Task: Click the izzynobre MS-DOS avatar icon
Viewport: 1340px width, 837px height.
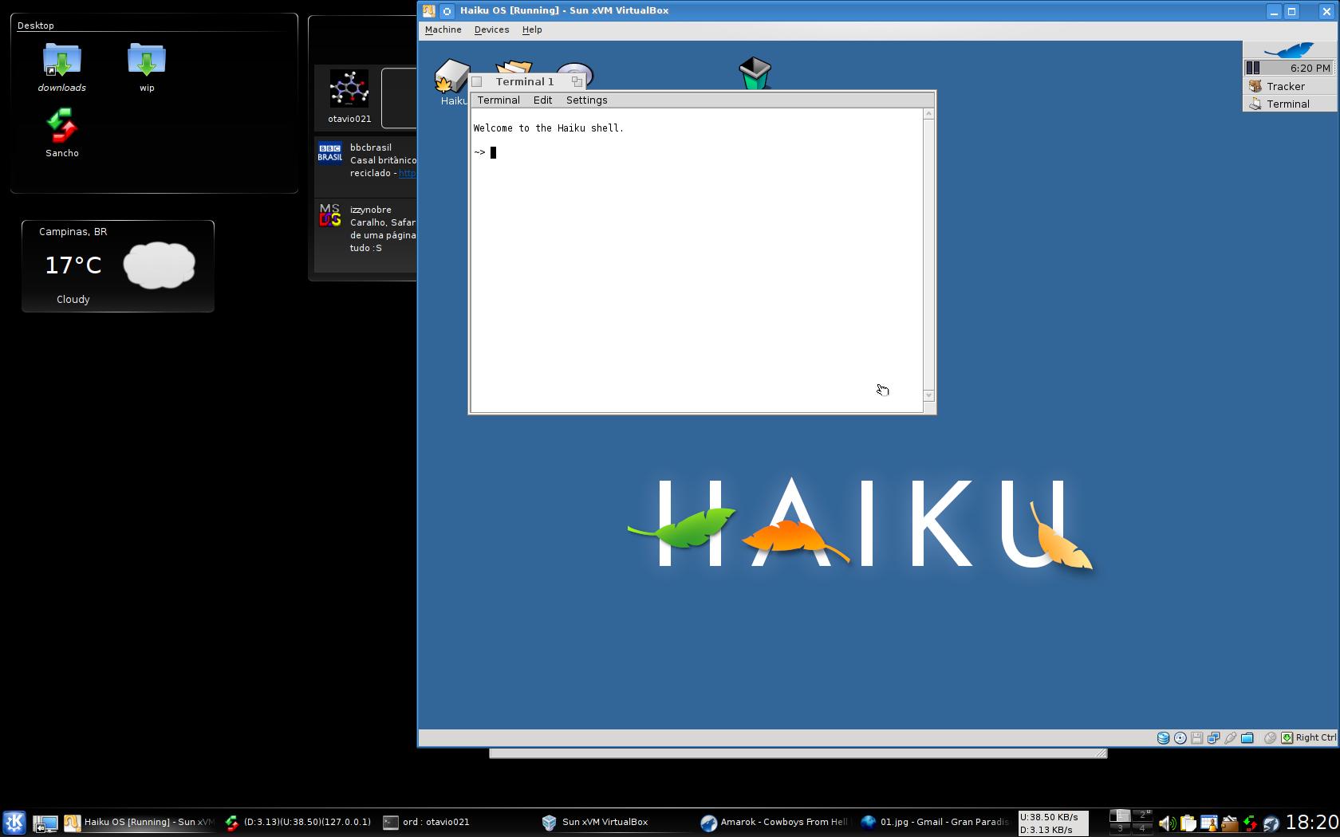Action: (x=329, y=215)
